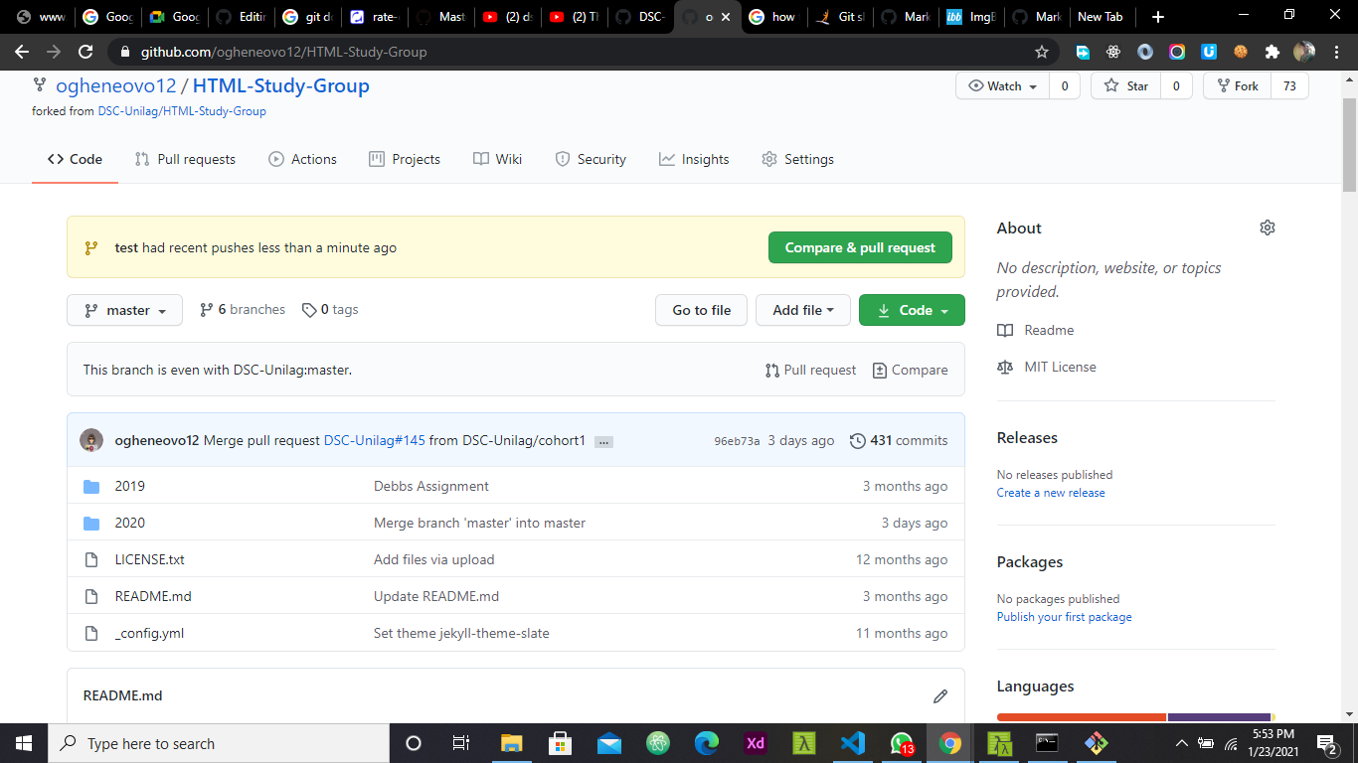The image size is (1358, 763).
Task: Fork the repository with the Fork button
Action: (1237, 86)
